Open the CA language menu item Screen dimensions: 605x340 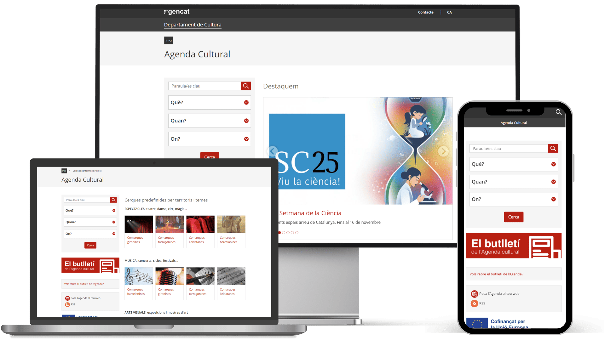tap(449, 12)
